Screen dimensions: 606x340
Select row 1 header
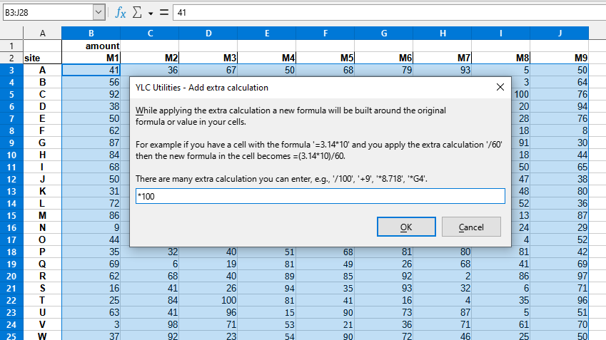click(11, 46)
